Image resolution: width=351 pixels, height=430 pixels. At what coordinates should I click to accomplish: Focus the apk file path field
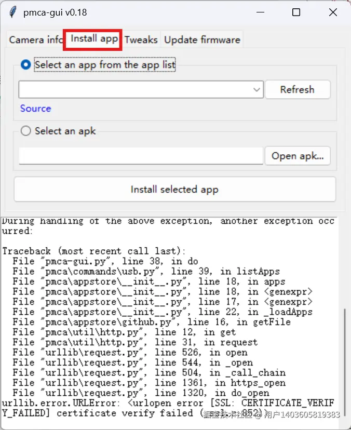click(141, 156)
